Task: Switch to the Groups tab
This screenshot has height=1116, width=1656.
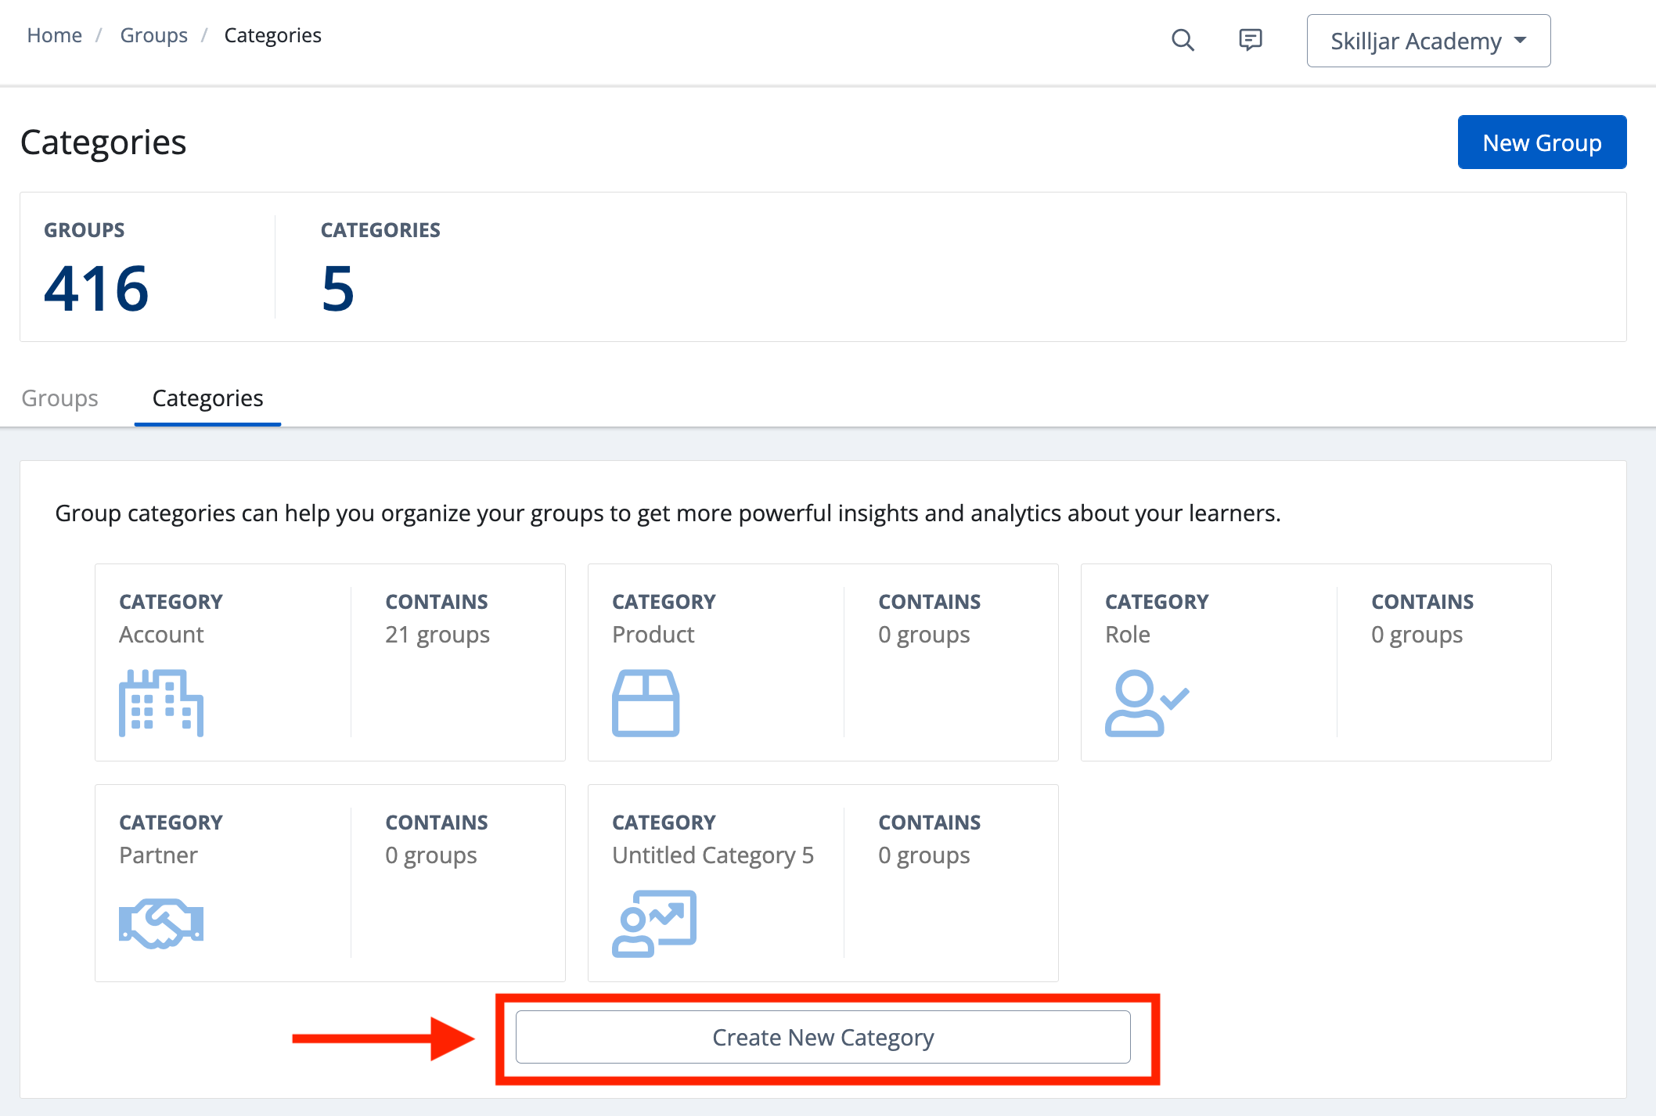Action: [x=59, y=398]
